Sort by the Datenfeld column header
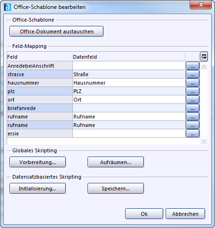 (x=128, y=57)
